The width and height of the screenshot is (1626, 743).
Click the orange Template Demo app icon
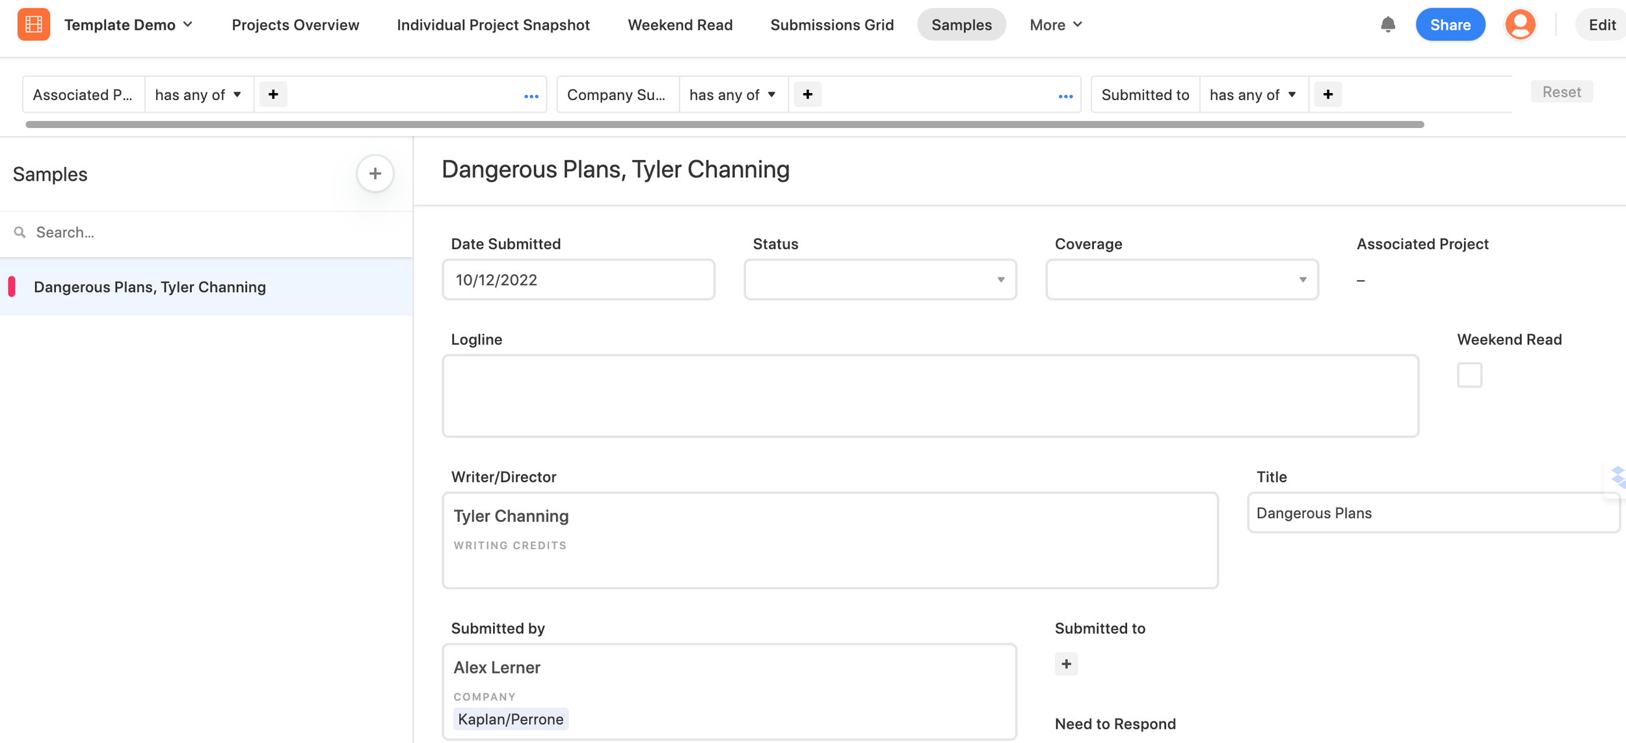click(x=34, y=25)
